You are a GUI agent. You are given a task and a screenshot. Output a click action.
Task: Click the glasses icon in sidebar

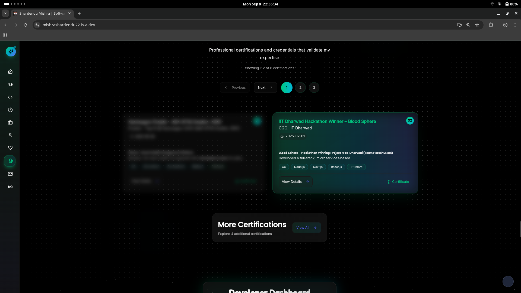pos(10,186)
